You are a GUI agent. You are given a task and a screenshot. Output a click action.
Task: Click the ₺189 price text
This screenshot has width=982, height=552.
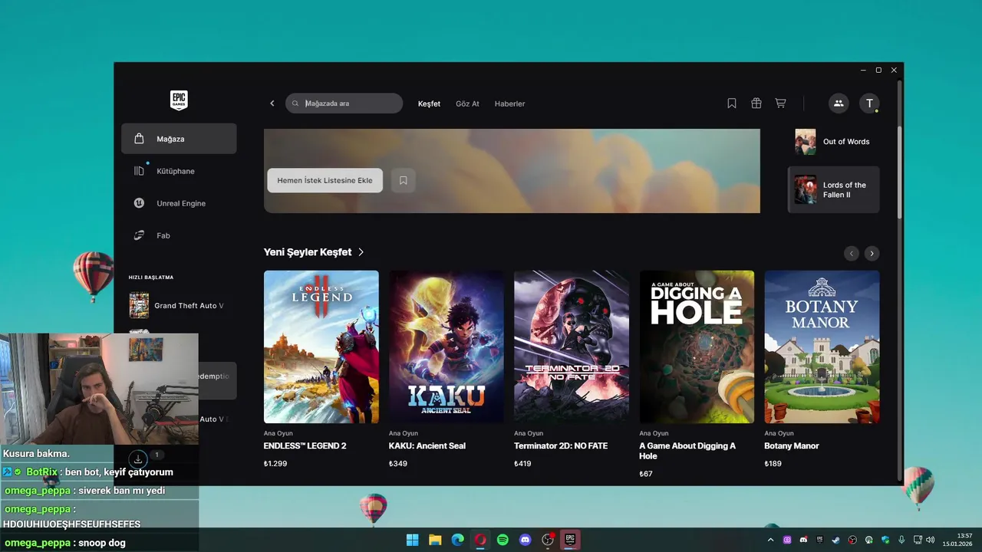(x=773, y=464)
